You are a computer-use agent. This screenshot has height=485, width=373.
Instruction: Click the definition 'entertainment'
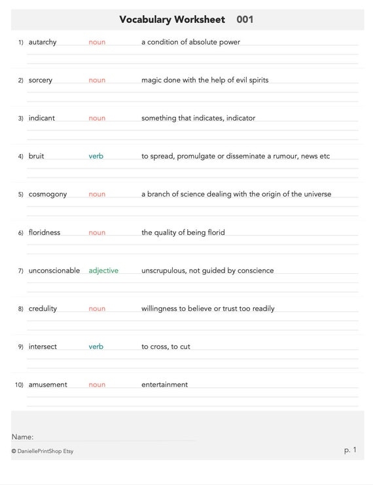(164, 385)
